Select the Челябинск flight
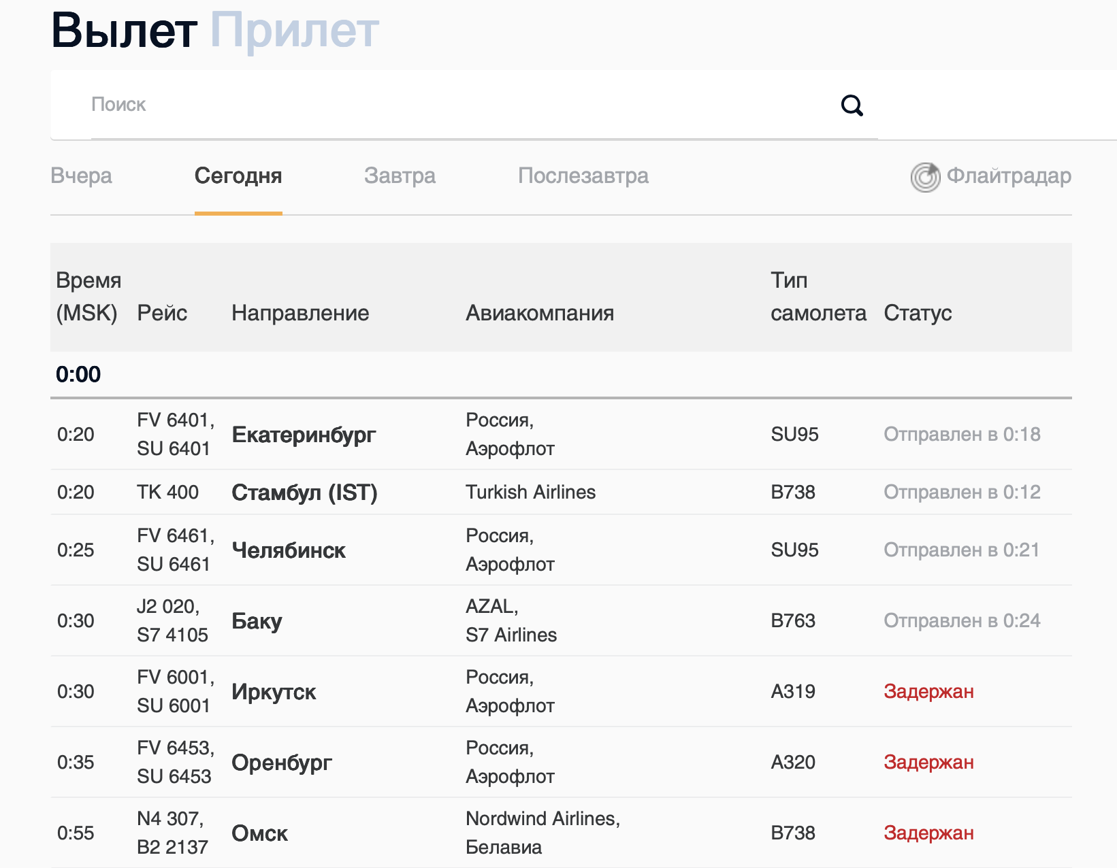 click(289, 550)
